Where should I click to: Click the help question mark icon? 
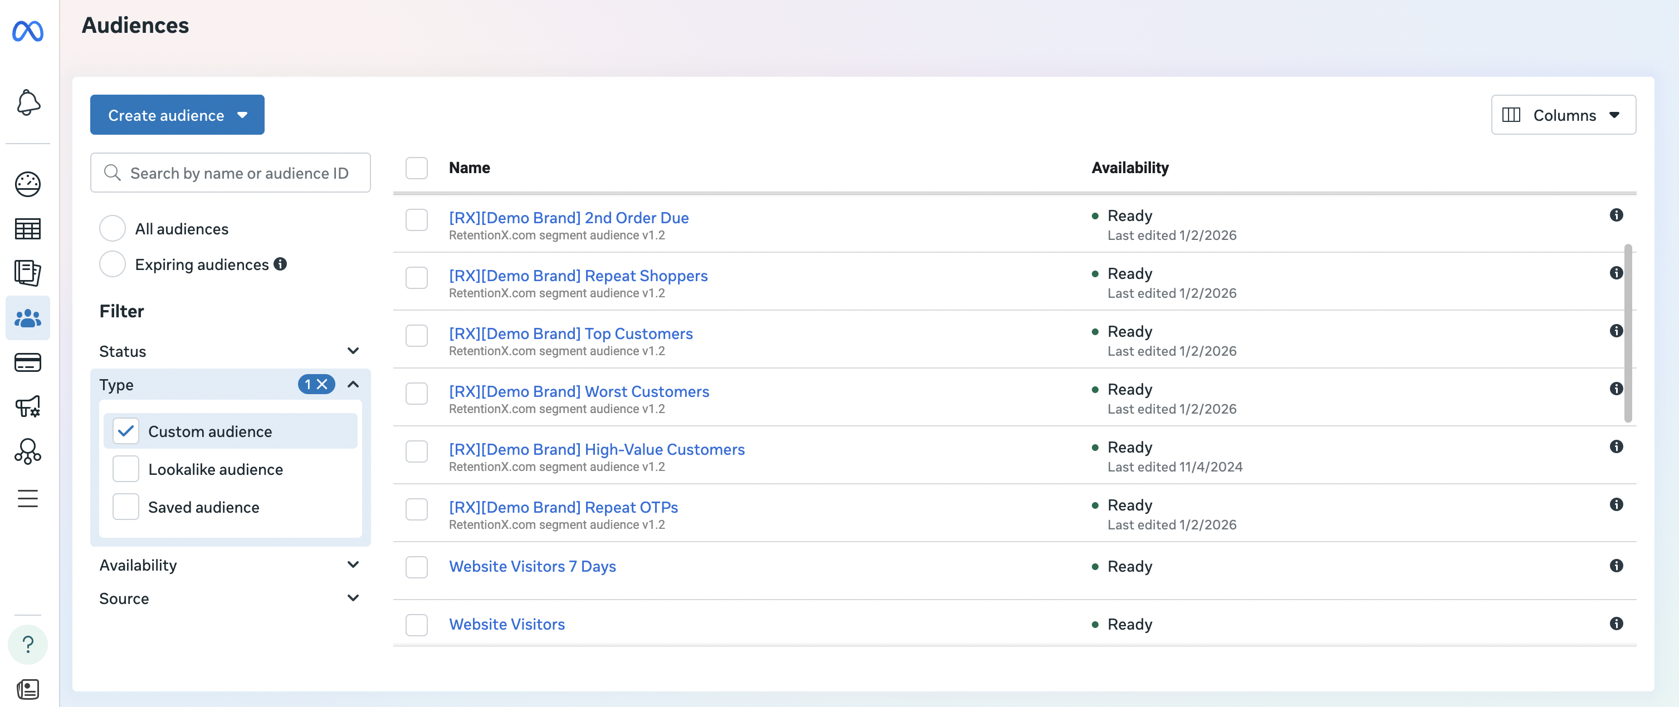click(27, 644)
